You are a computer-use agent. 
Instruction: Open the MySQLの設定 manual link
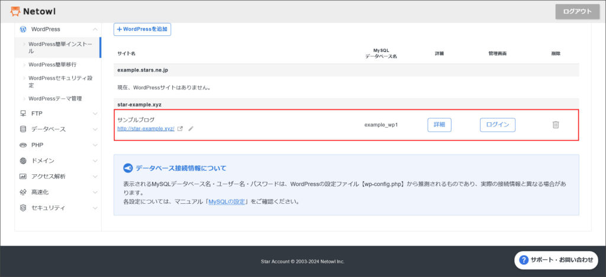pyautogui.click(x=227, y=201)
